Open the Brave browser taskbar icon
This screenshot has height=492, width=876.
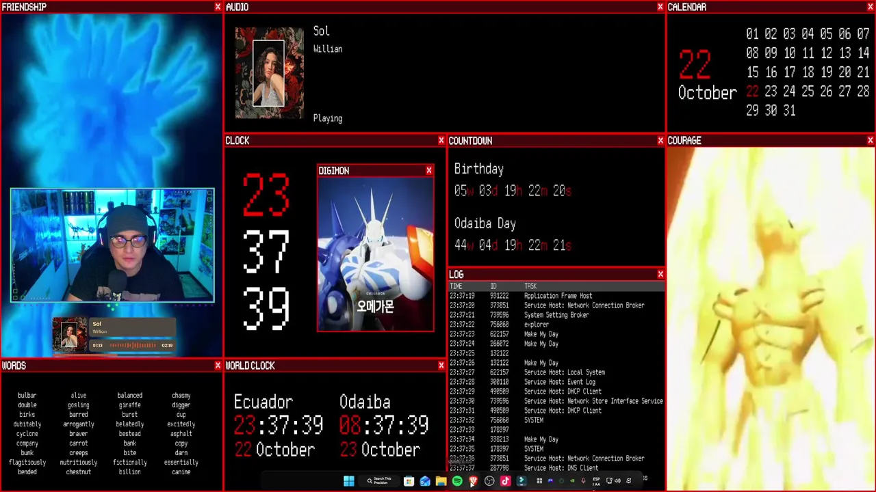473,481
